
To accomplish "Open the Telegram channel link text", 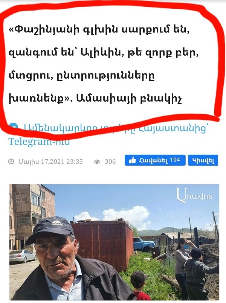I will pos(108,135).
